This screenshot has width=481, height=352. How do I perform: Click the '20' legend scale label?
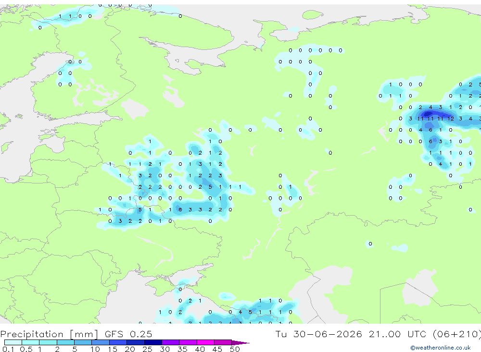point(130,349)
